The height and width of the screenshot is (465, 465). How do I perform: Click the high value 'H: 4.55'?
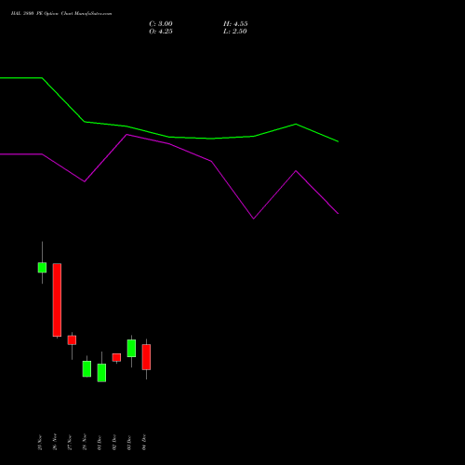pyautogui.click(x=235, y=24)
